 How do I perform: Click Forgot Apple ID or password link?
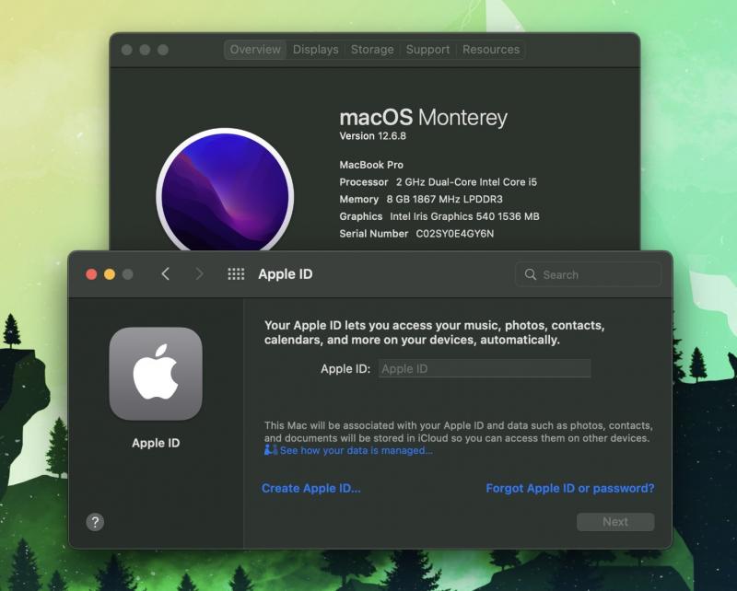coord(569,488)
